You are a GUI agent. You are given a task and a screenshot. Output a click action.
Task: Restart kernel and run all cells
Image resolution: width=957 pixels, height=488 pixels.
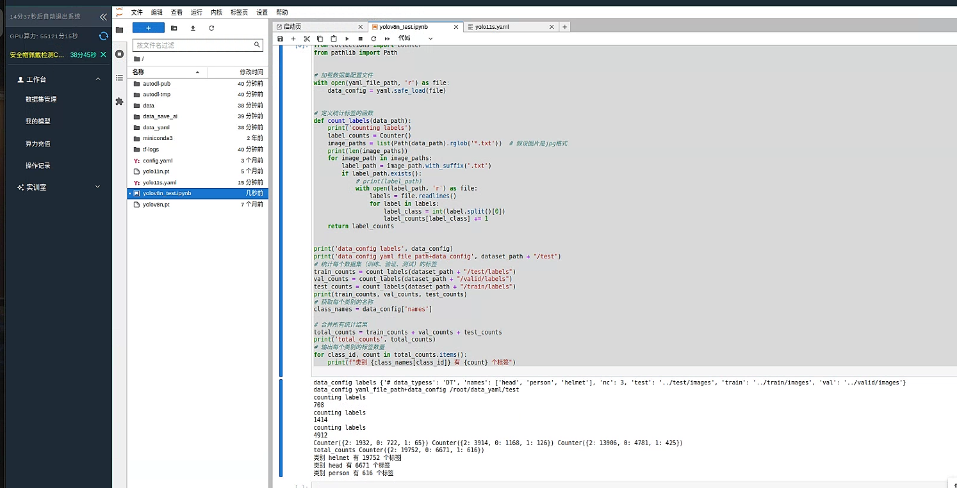[387, 38]
